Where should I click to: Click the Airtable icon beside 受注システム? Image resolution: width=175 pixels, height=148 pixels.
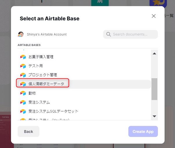click(23, 102)
